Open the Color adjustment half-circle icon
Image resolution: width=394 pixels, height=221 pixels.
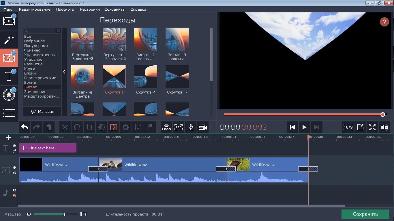pyautogui.click(x=102, y=127)
